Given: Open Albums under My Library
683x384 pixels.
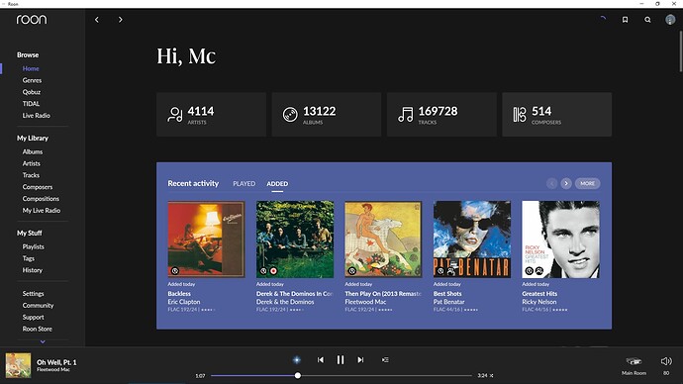Looking at the screenshot, I should [x=33, y=152].
